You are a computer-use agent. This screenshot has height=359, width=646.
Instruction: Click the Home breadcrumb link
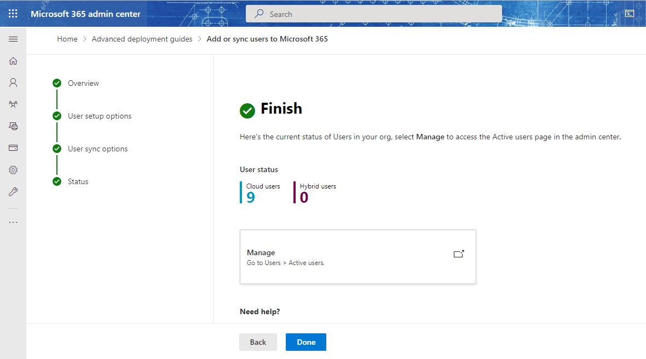pos(67,39)
